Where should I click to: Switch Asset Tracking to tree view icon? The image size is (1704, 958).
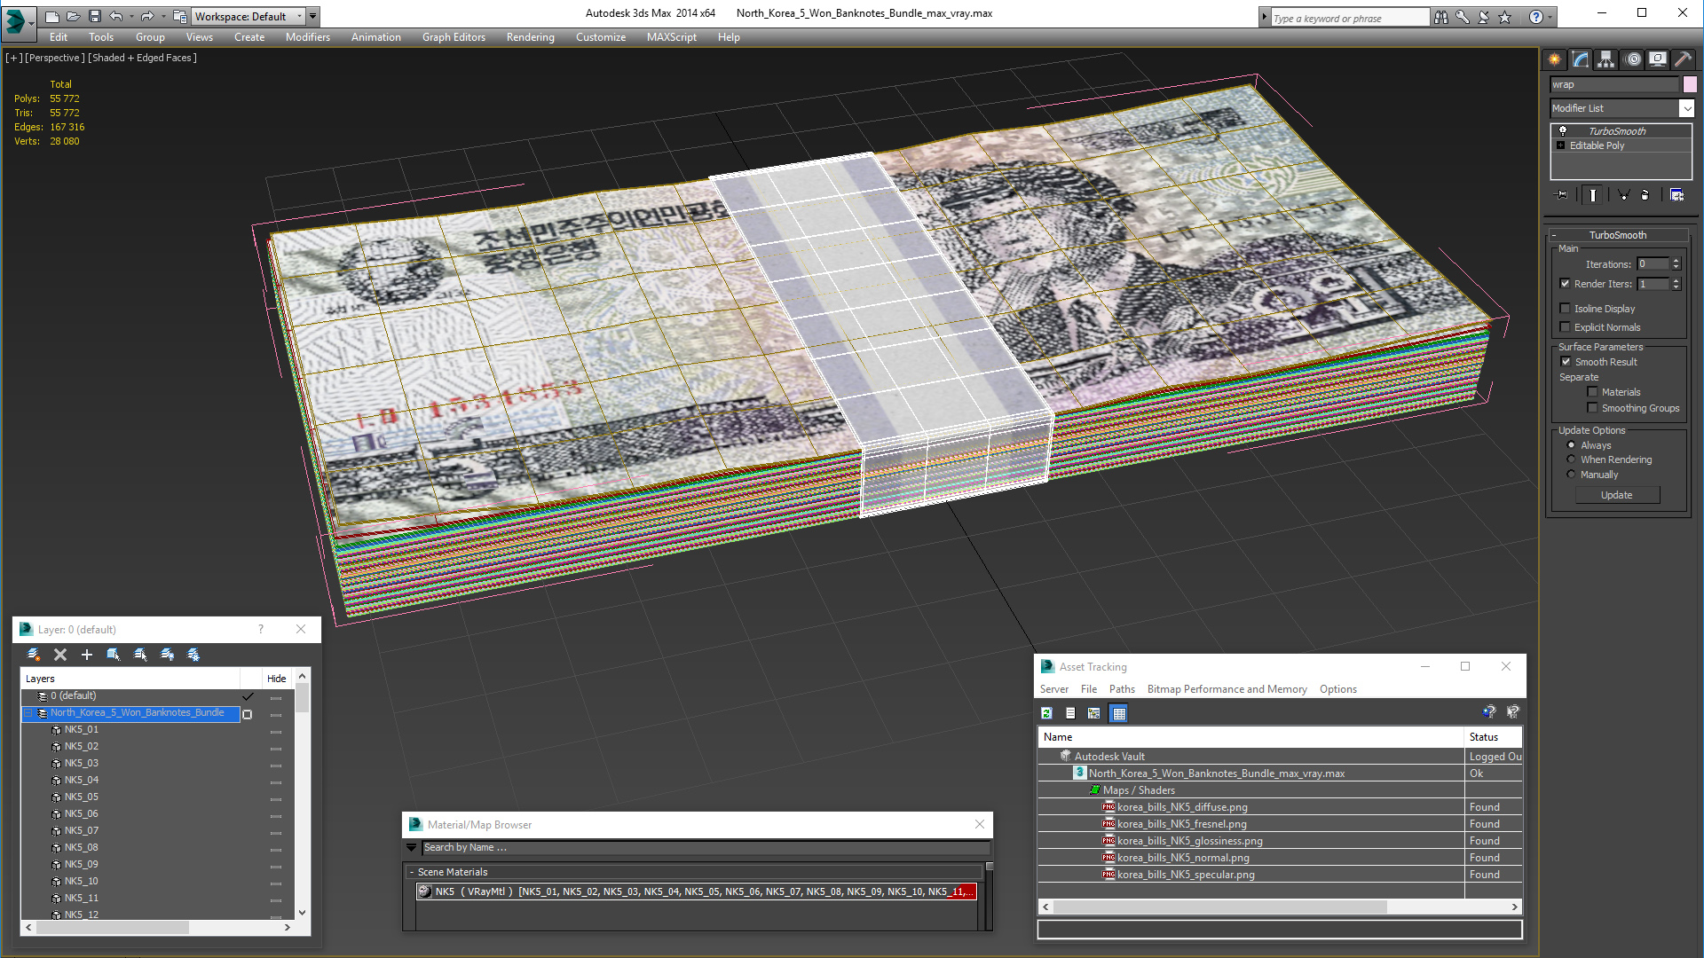tap(1094, 713)
